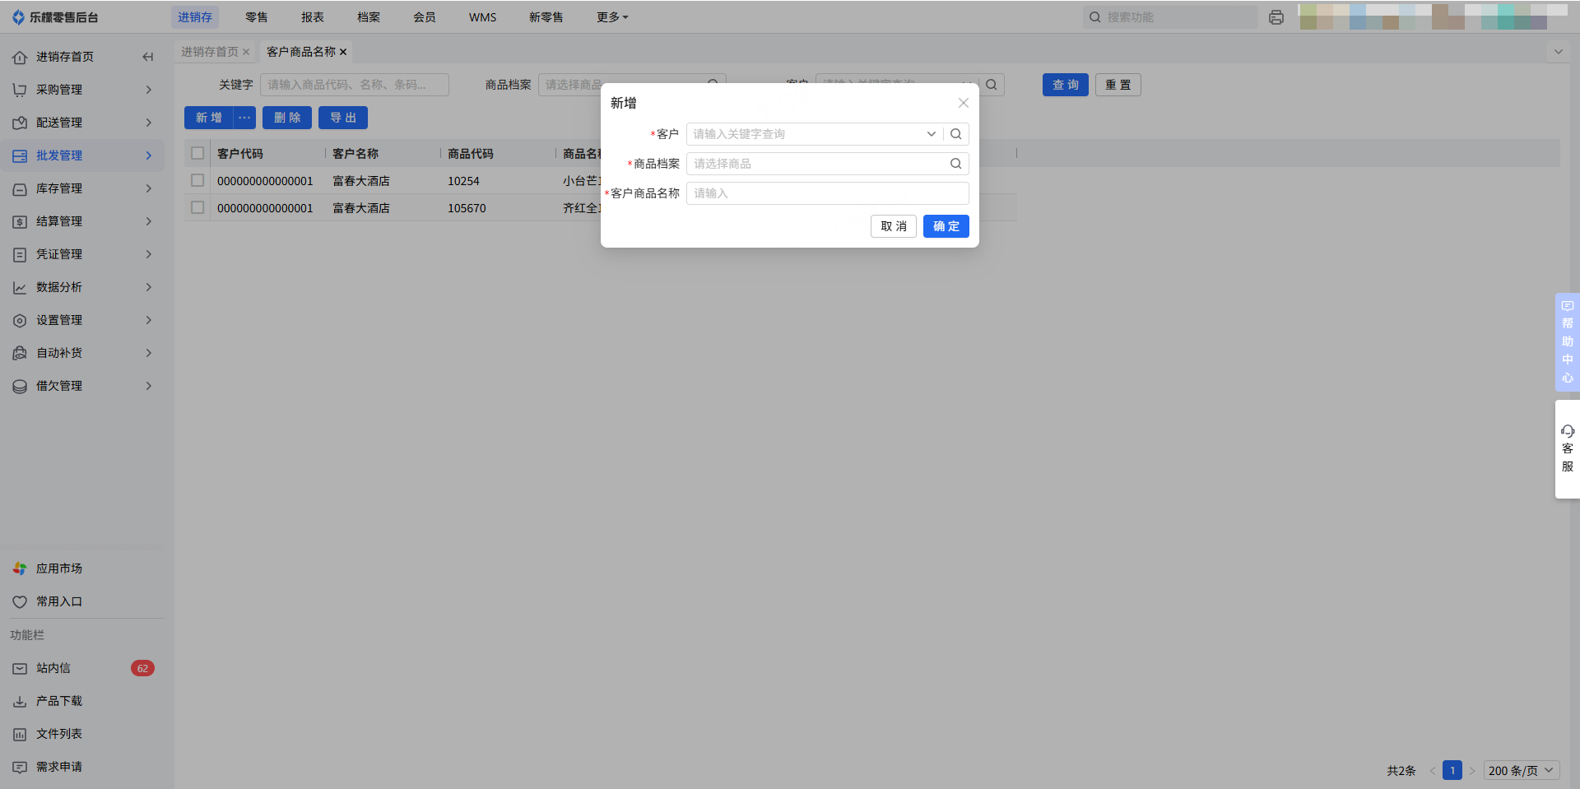The width and height of the screenshot is (1580, 789).
Task: Click the 客户商品名称 input field in dialog
Action: tap(828, 193)
